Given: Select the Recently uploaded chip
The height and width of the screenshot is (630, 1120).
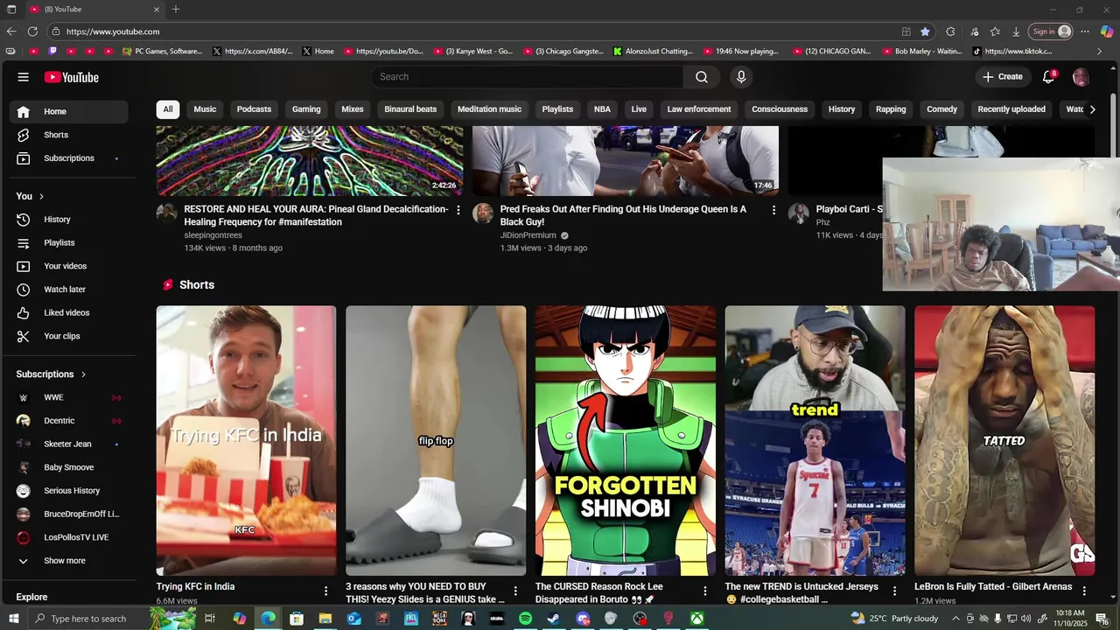Looking at the screenshot, I should [x=1011, y=109].
